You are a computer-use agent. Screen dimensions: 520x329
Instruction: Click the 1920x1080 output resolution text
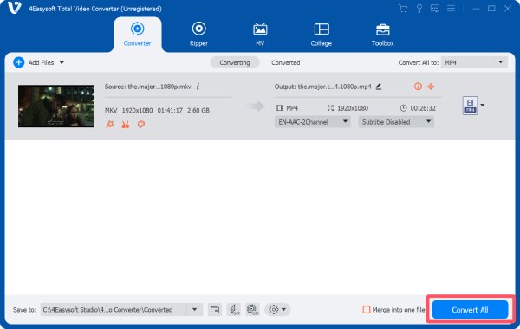coord(353,108)
